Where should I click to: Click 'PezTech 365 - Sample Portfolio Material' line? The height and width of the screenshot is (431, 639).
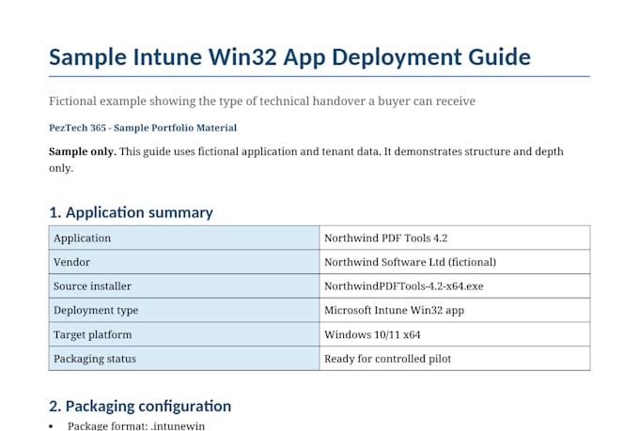(143, 128)
